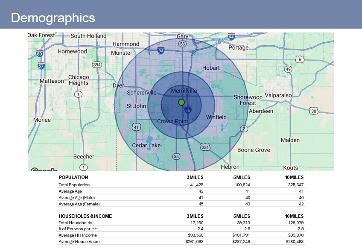
Task: Select the Valparaiso city label
Action: [x=278, y=95]
